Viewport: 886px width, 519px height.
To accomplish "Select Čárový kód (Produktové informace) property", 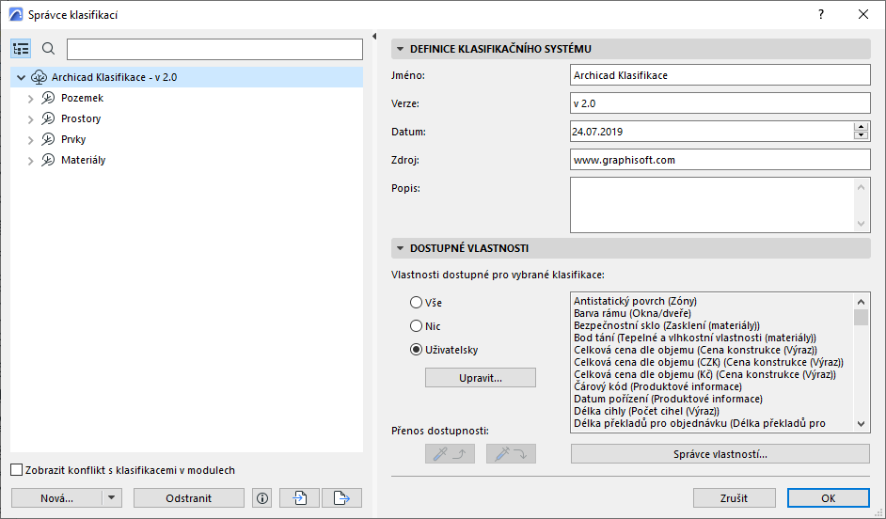I will tap(657, 386).
